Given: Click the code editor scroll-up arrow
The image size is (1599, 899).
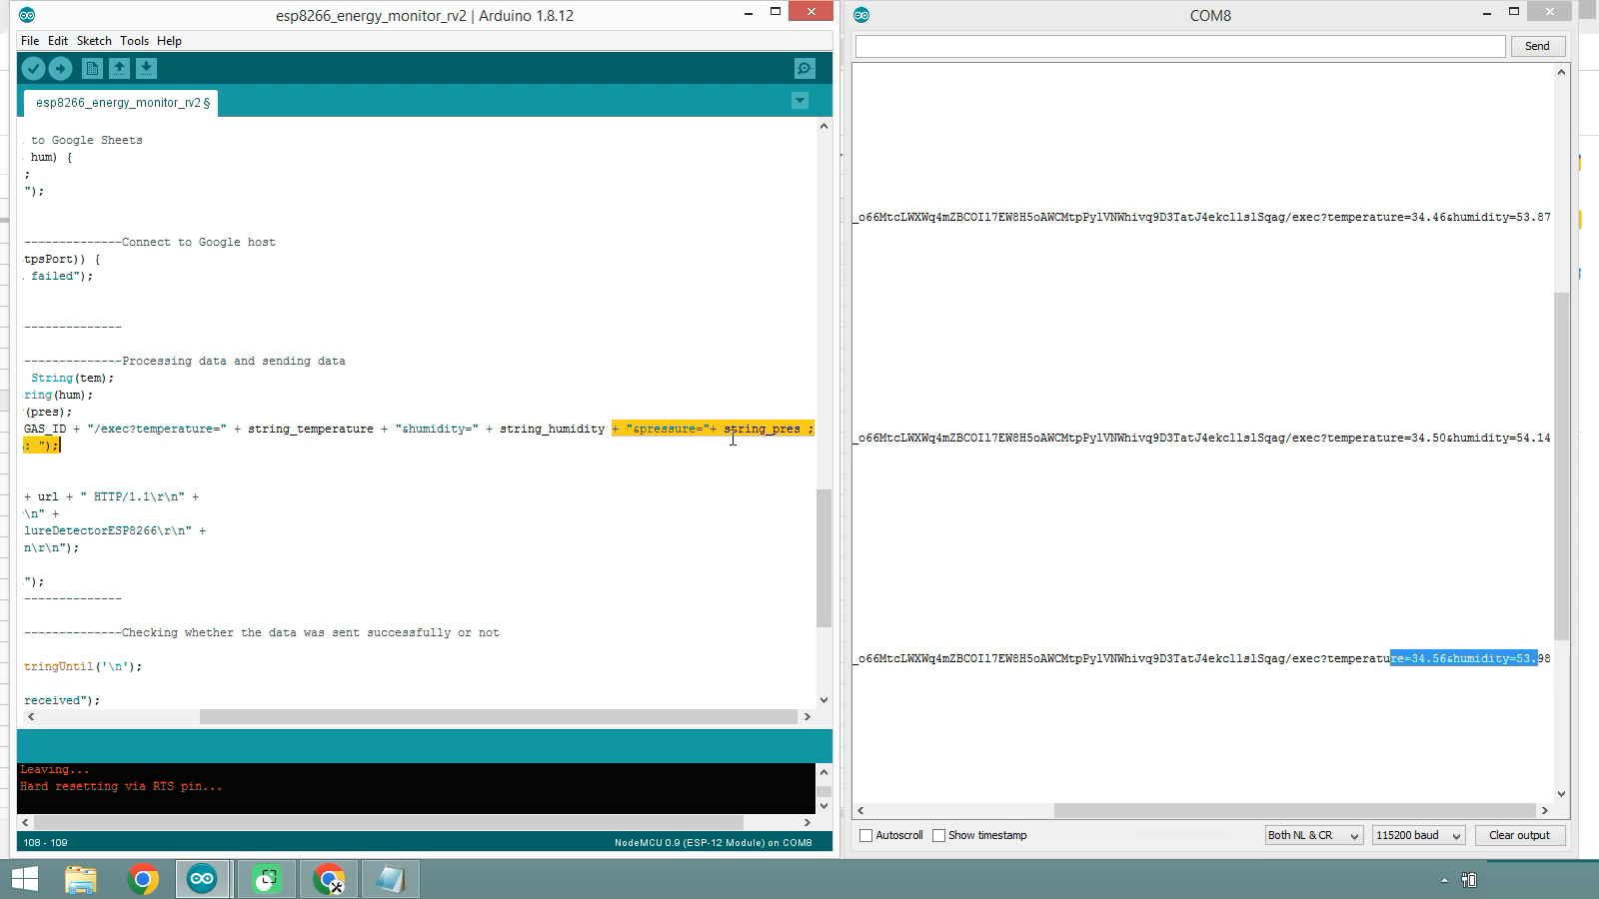Looking at the screenshot, I should 824,126.
